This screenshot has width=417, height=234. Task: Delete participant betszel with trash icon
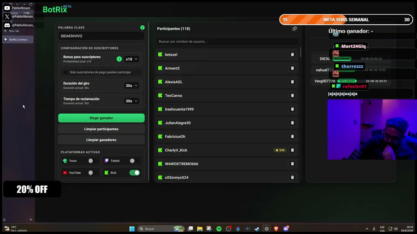pyautogui.click(x=292, y=55)
